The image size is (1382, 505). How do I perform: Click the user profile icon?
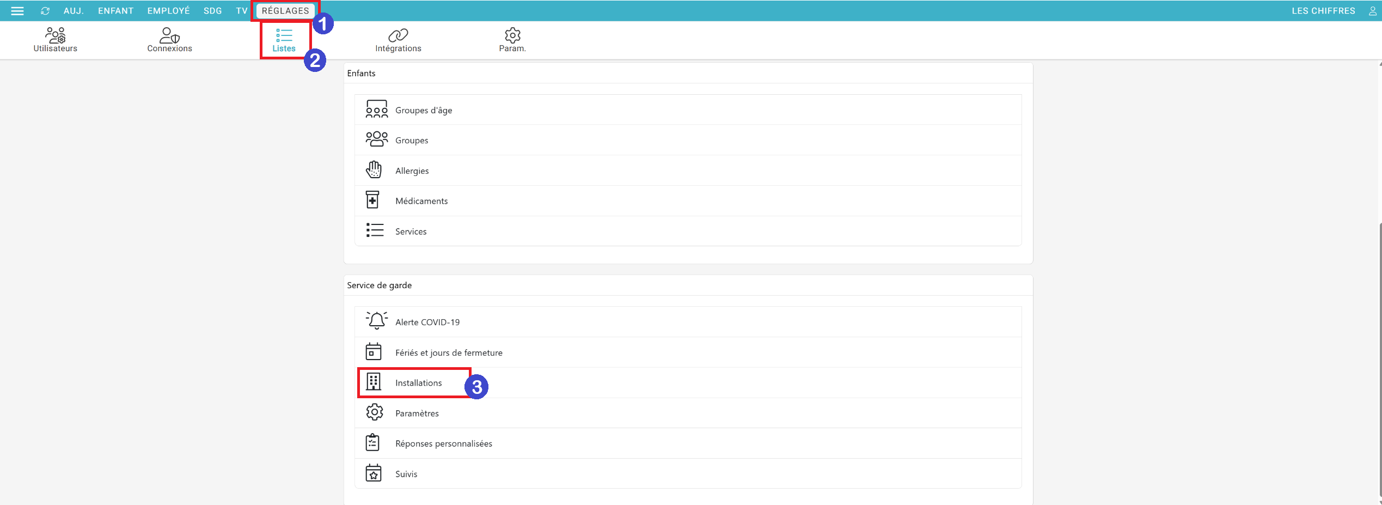[x=1372, y=11]
